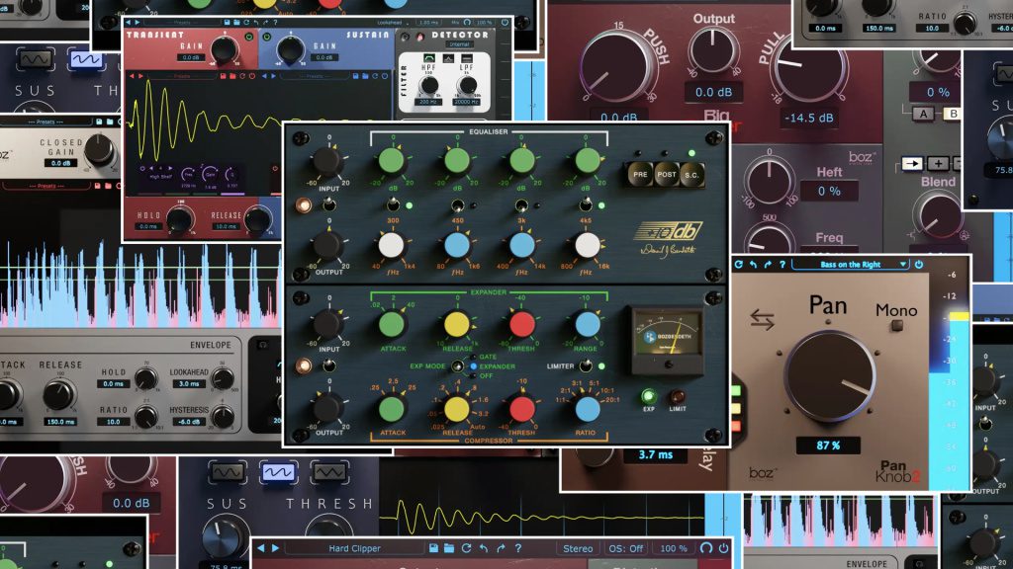The image size is (1013, 569).
Task: Click blue folder icon below Sustain gain
Action: point(365,76)
